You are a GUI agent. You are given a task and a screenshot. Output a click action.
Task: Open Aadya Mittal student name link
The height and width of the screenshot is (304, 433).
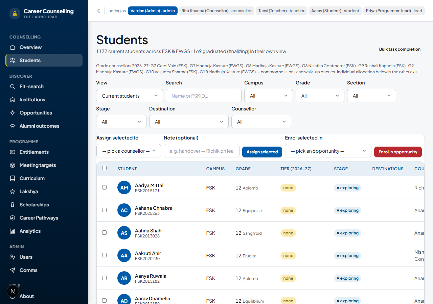(x=149, y=185)
